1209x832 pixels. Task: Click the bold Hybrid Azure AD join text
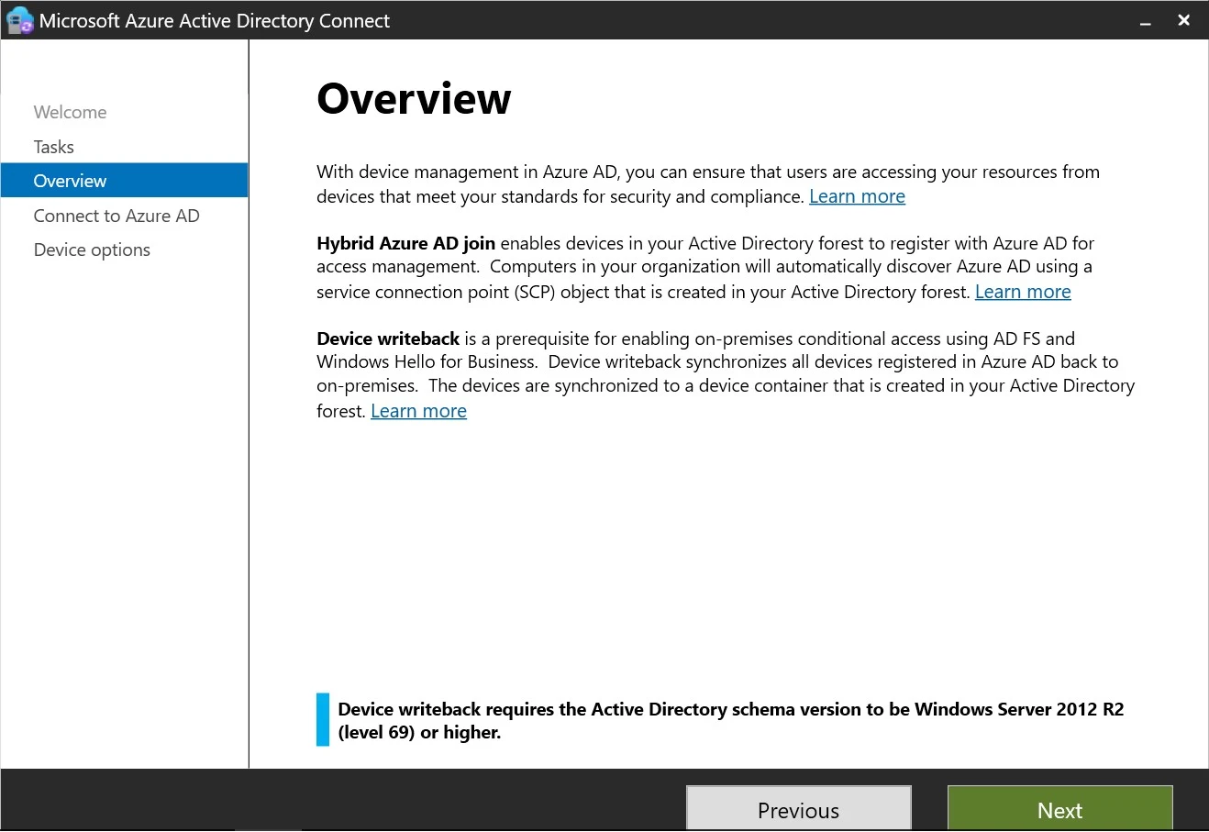coord(405,243)
